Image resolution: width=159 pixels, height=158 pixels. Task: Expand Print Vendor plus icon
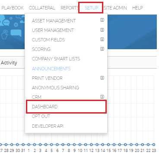point(102,78)
